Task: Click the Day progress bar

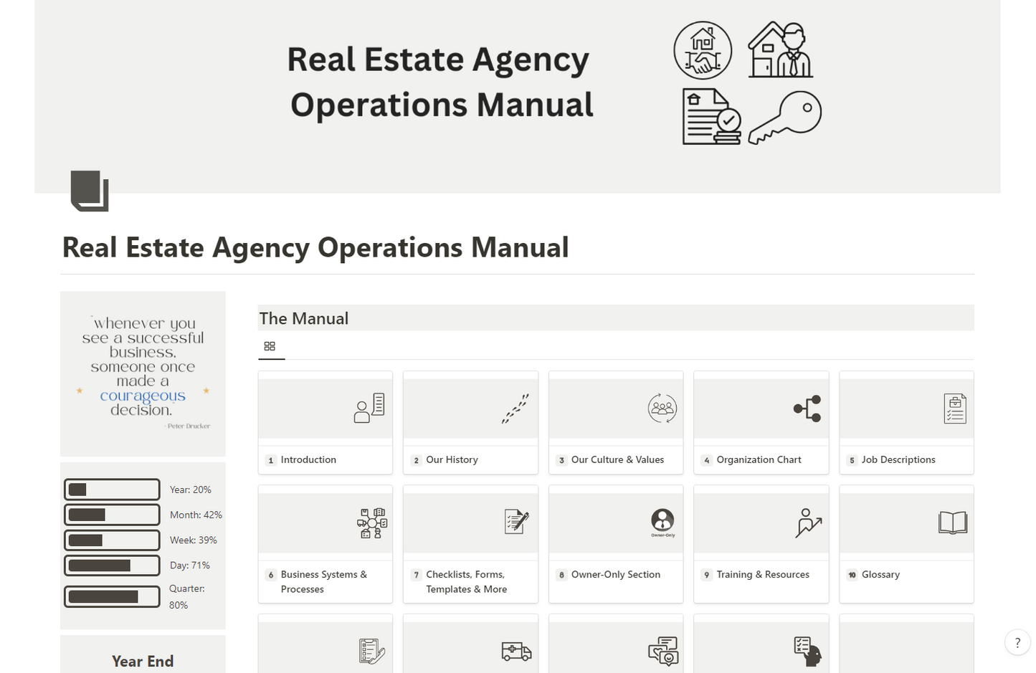Action: point(112,565)
